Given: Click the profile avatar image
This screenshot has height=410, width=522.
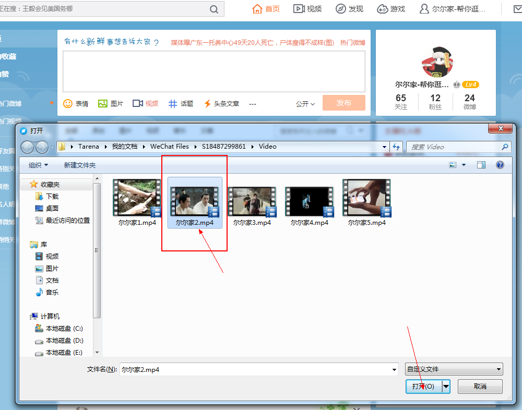Looking at the screenshot, I should pos(437,62).
